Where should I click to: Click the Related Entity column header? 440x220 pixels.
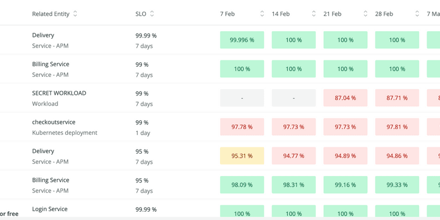click(x=50, y=13)
